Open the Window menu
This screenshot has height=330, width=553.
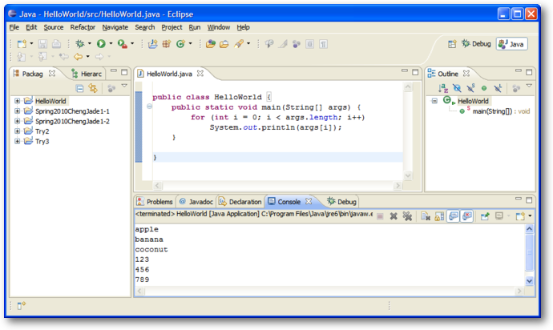point(218,27)
